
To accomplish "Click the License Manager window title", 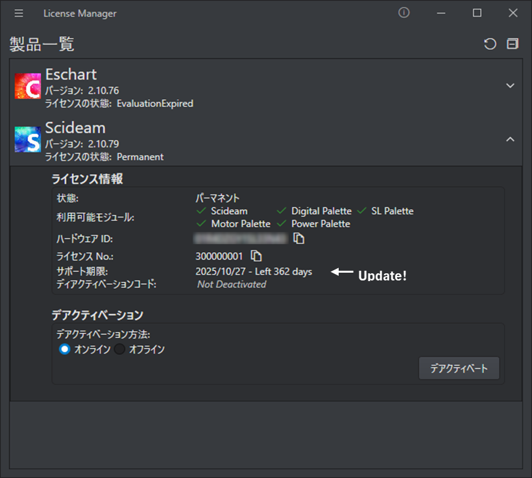I will click(80, 14).
